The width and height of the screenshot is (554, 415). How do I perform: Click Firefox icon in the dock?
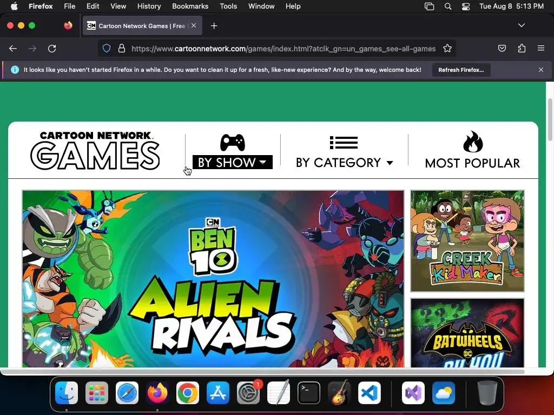point(157,393)
